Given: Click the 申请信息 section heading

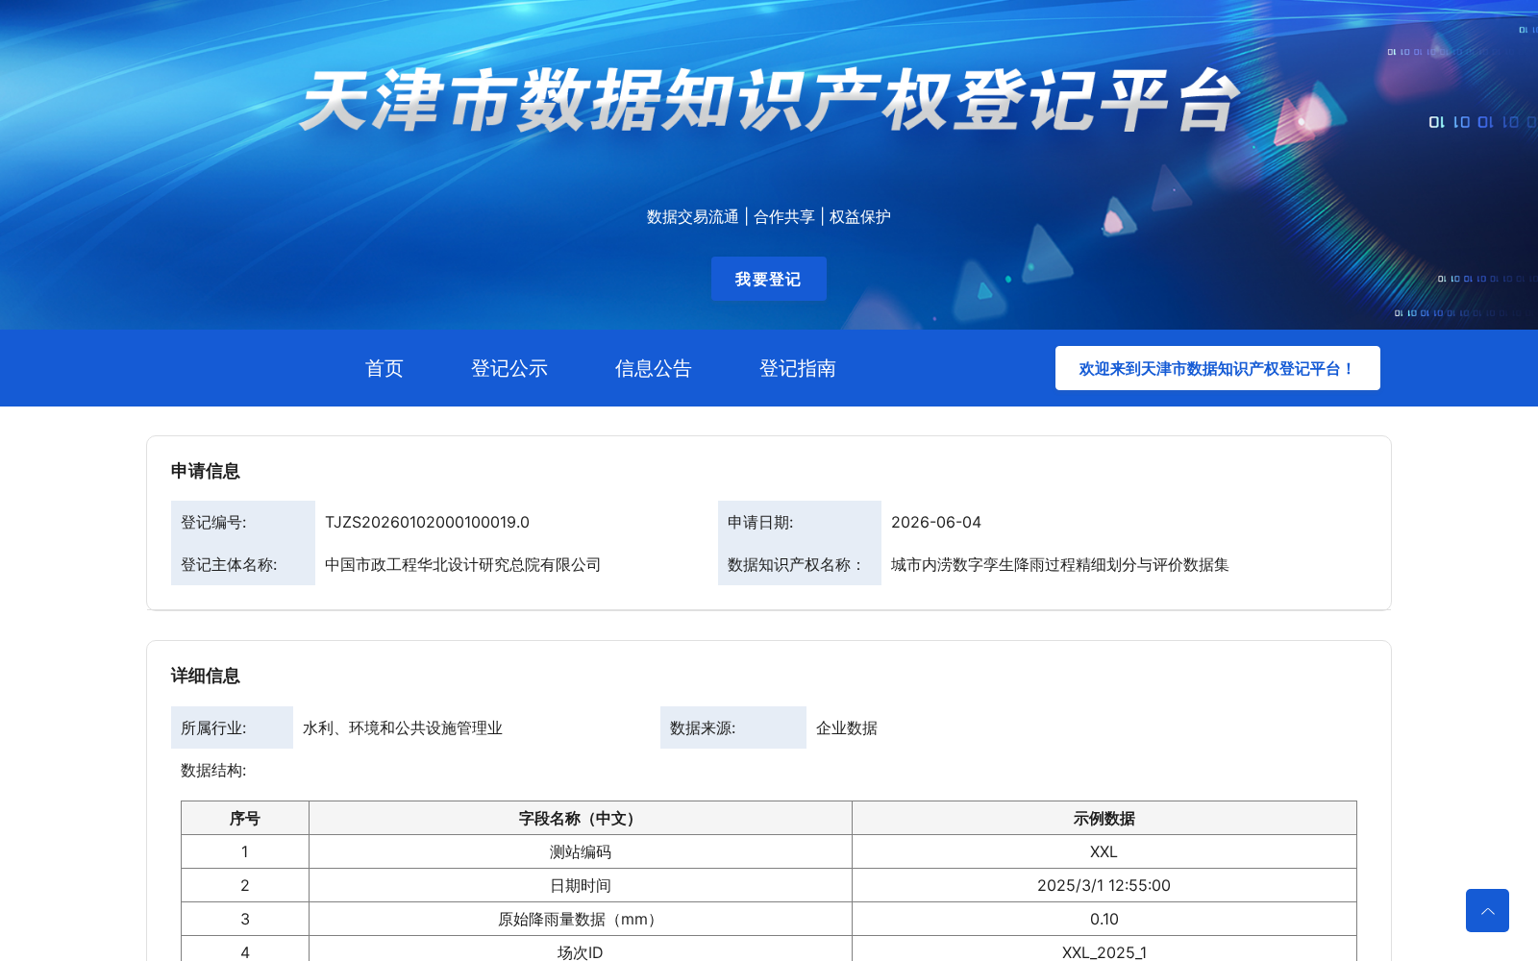Looking at the screenshot, I should (x=206, y=471).
